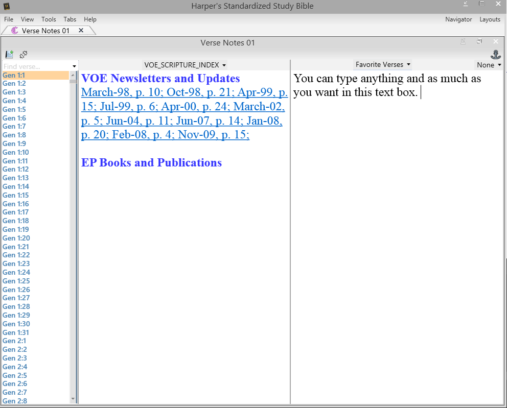The height and width of the screenshot is (408, 507).
Task: Open the View menu
Action: pos(27,19)
